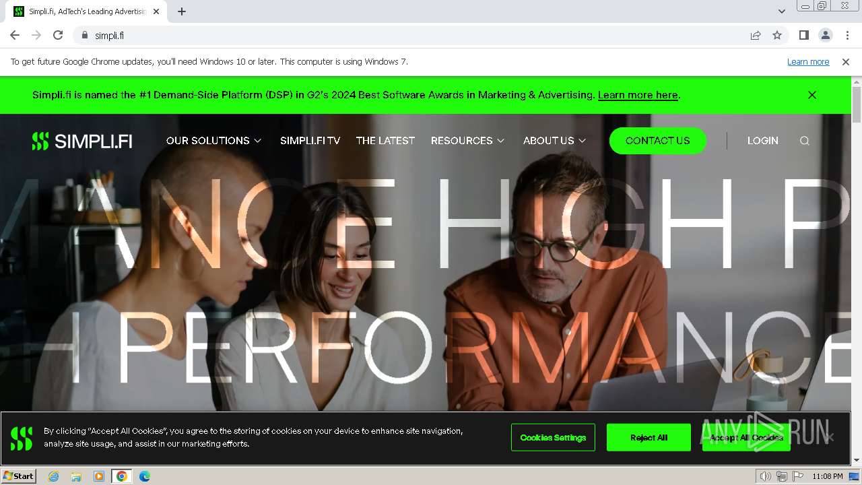Click the Show desktop button

pos(855,476)
